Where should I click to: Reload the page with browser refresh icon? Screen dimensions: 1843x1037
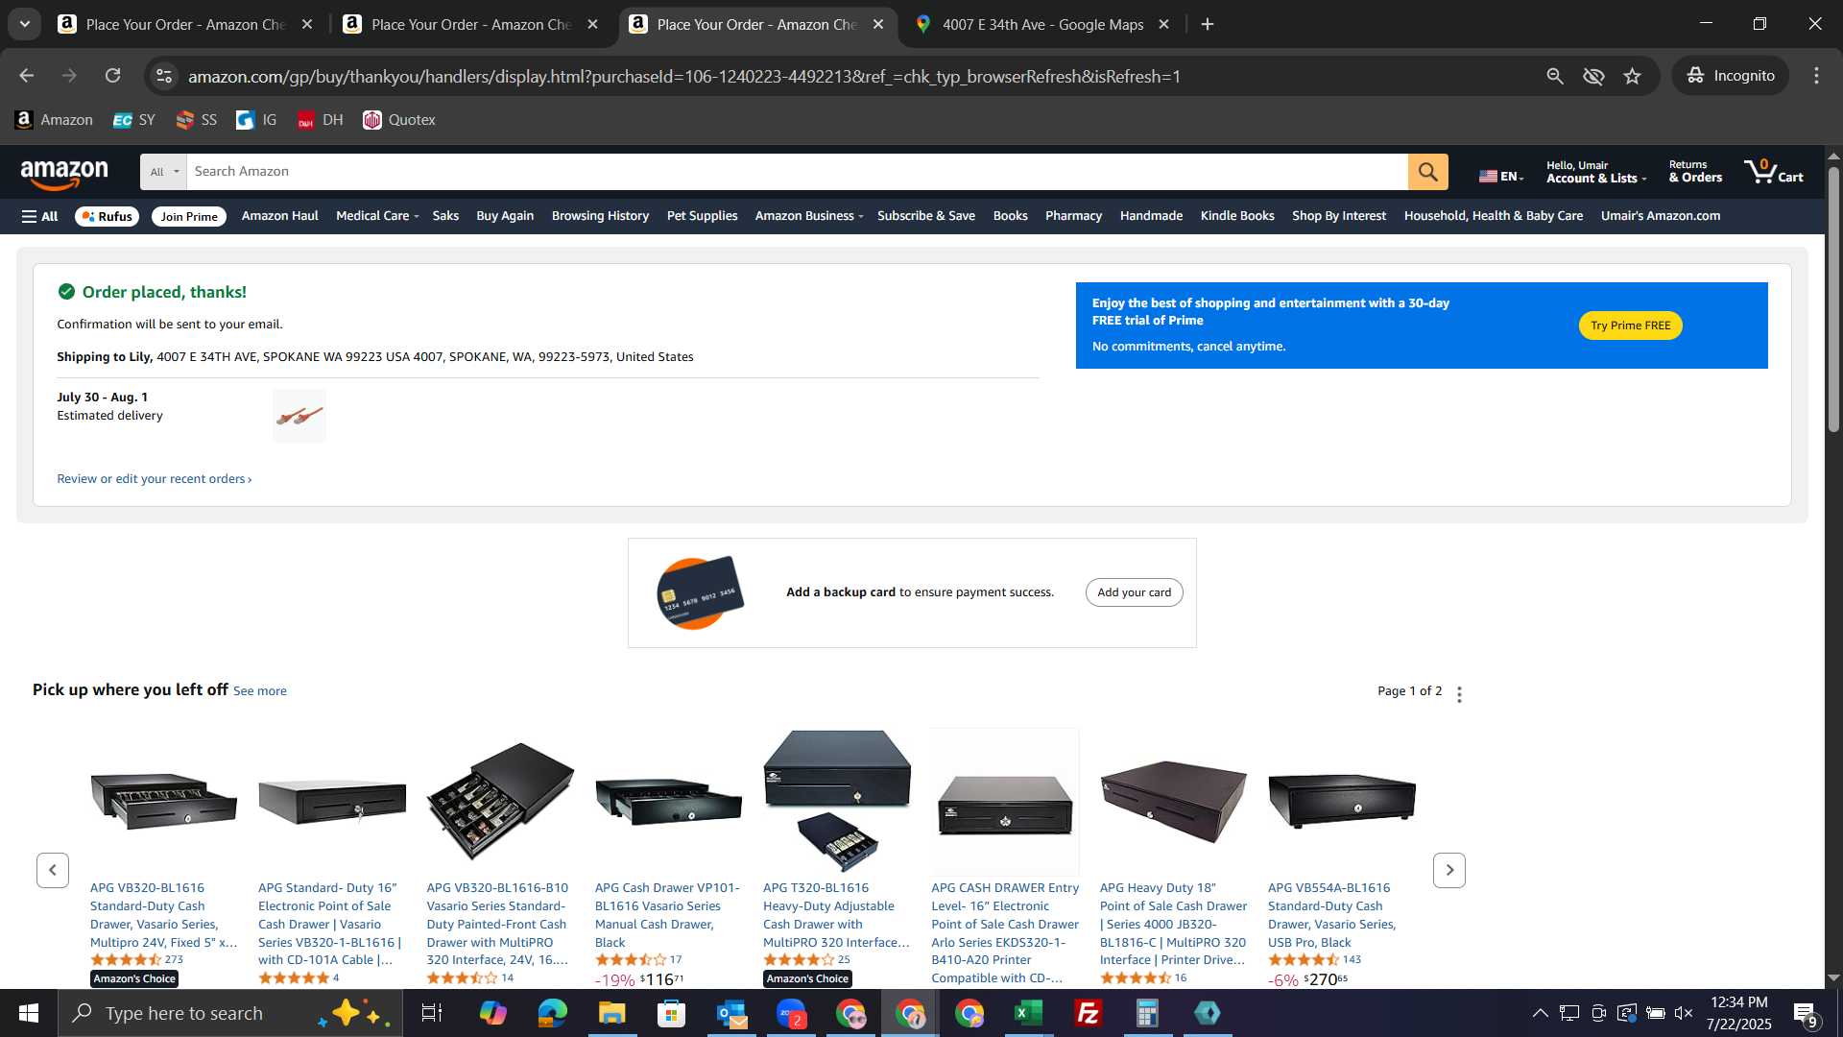point(113,76)
